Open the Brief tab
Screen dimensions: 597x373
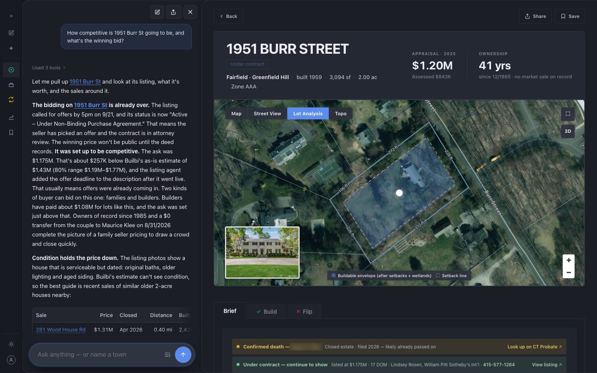(230, 311)
